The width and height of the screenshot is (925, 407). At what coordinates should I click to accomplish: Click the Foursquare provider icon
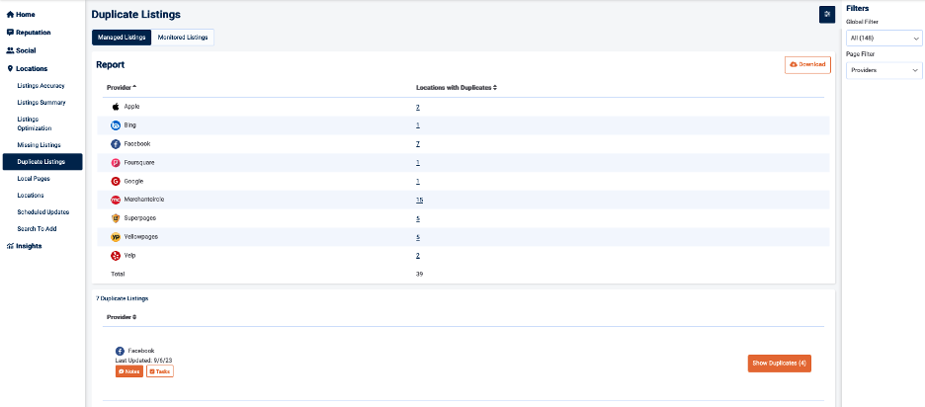point(116,162)
